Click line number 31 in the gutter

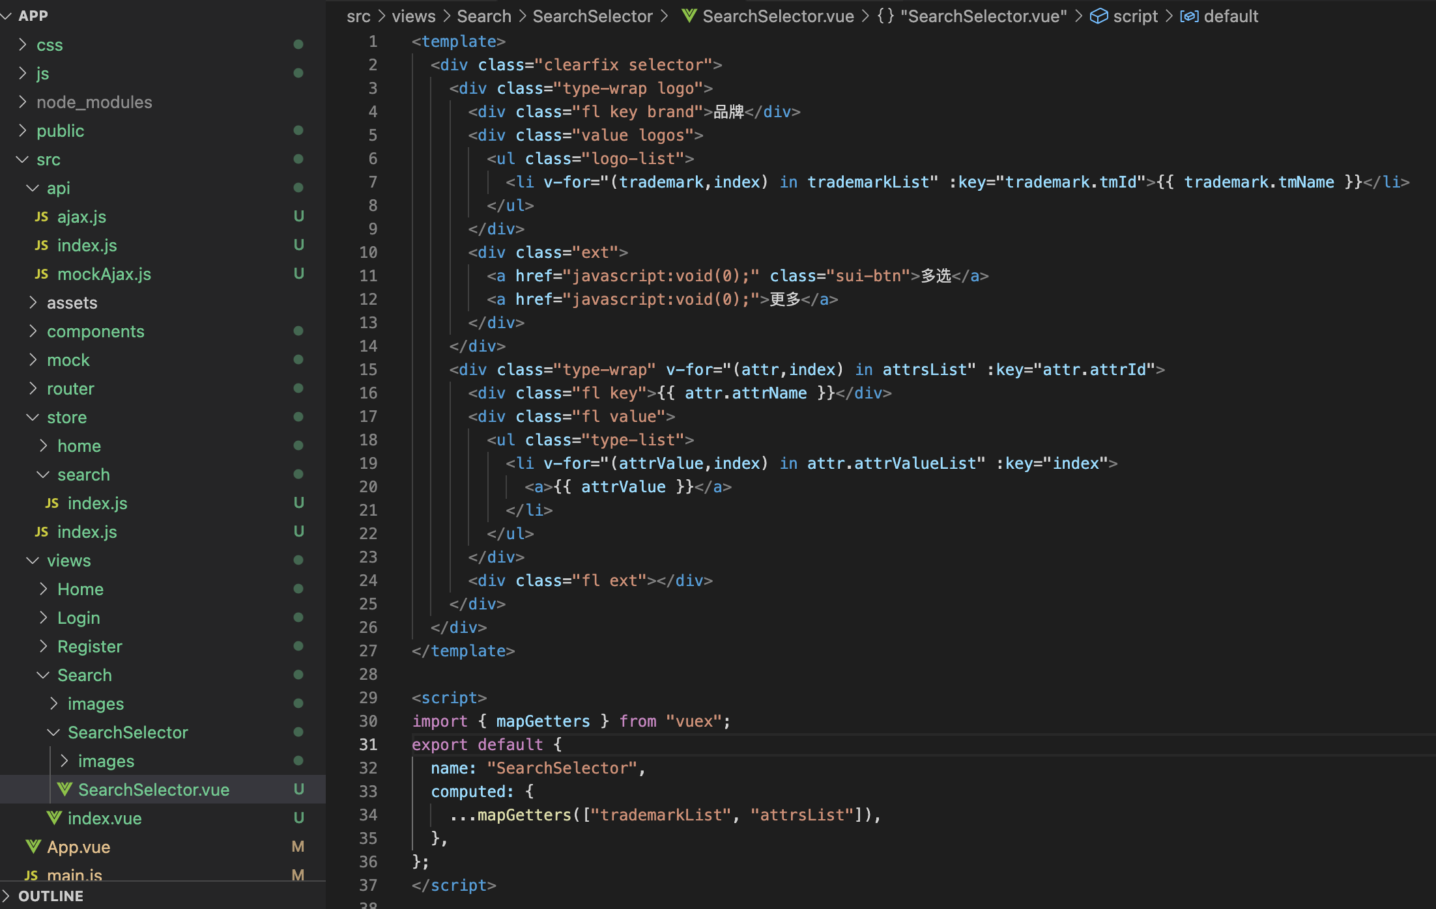368,744
